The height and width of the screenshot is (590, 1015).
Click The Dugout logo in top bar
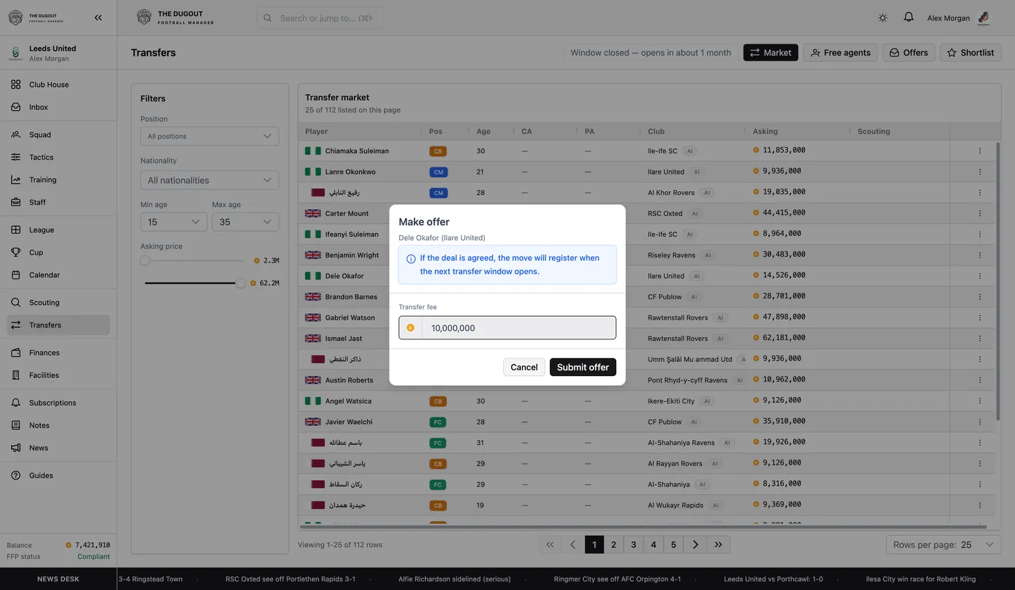tap(176, 18)
